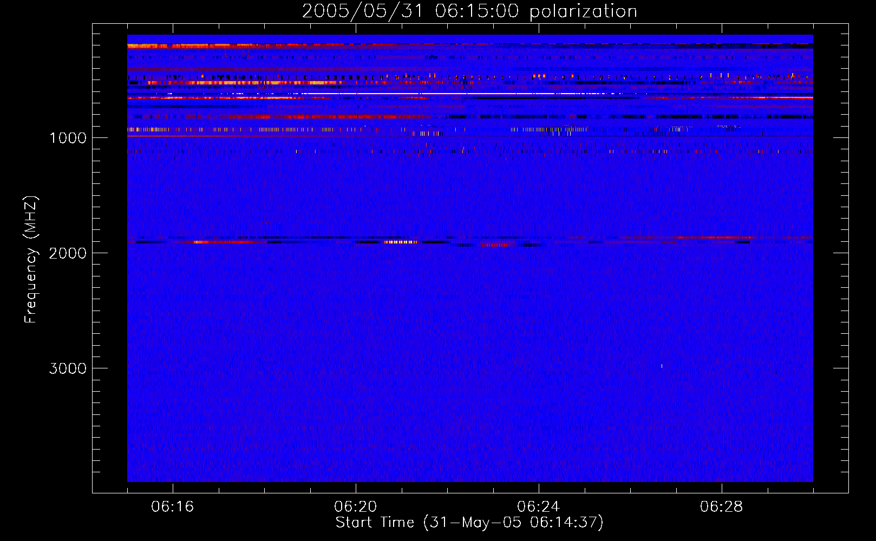The image size is (876, 541).
Task: Click the 1000 frequency tick label
Action: point(68,138)
